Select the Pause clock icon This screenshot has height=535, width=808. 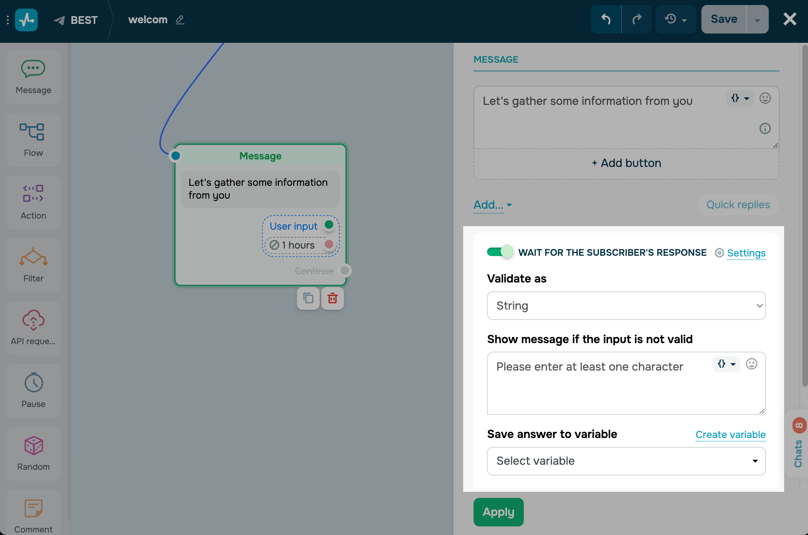coord(34,383)
